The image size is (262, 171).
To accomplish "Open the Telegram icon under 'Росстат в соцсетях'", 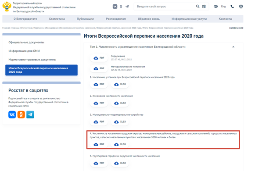I will tap(30, 114).
